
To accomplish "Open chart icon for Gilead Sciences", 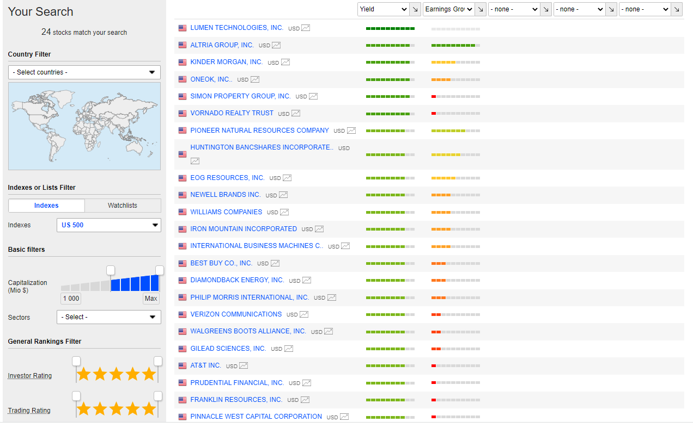I will click(x=289, y=349).
